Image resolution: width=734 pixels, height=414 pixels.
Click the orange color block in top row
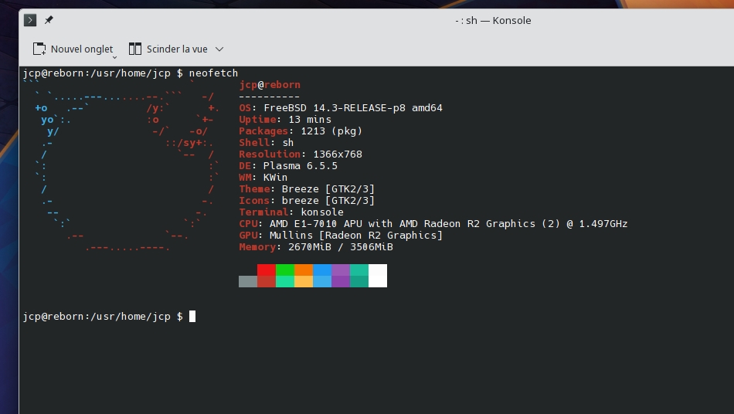(x=304, y=270)
